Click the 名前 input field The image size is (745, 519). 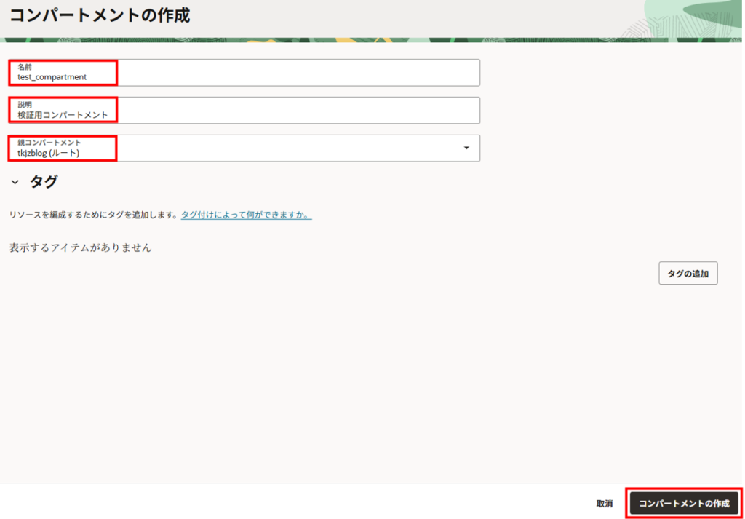point(291,73)
